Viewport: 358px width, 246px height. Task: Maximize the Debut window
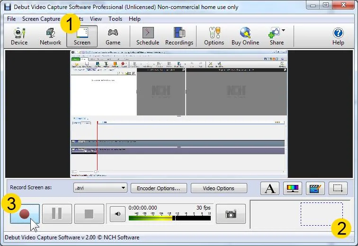click(x=326, y=5)
